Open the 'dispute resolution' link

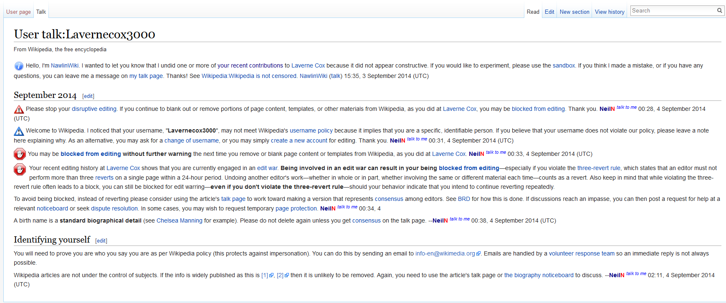pyautogui.click(x=114, y=208)
